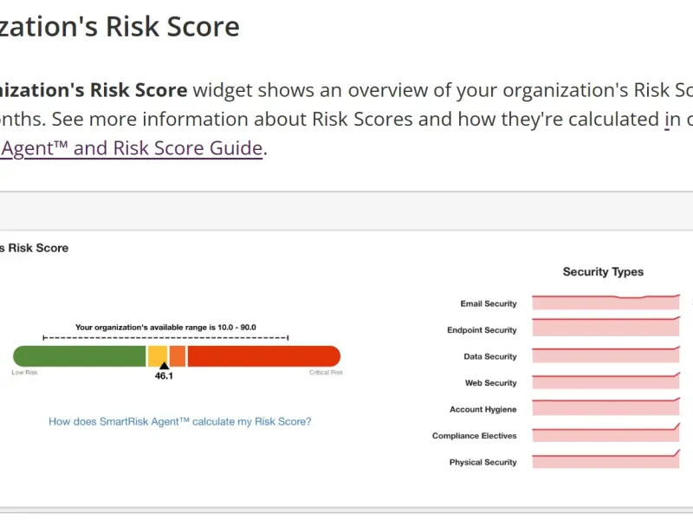Select the green low-risk gauge segment

pyautogui.click(x=80, y=355)
